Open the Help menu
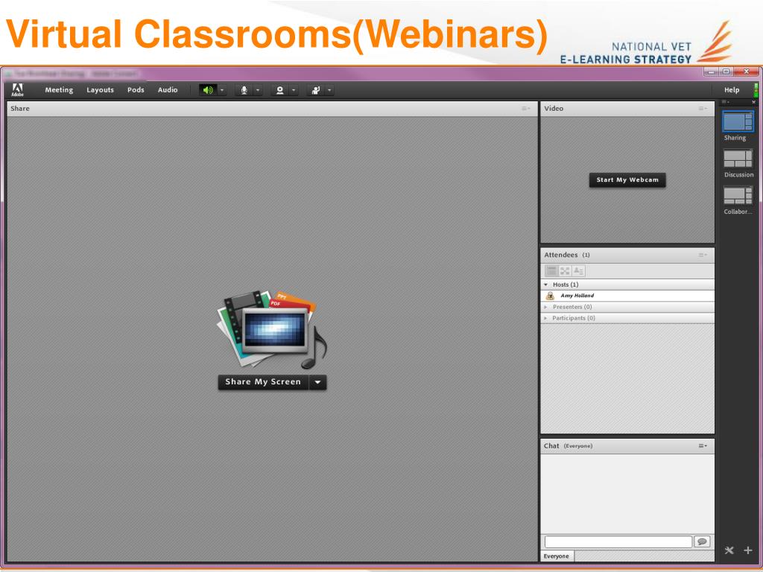The width and height of the screenshot is (763, 572). (732, 90)
